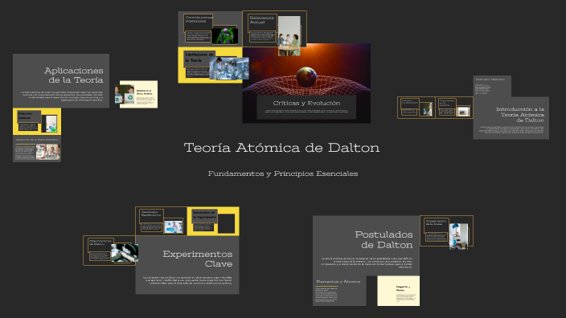This screenshot has height=318, width=566.
Task: Select the 'Elementos y Átomos' slide
Action: pyautogui.click(x=339, y=291)
